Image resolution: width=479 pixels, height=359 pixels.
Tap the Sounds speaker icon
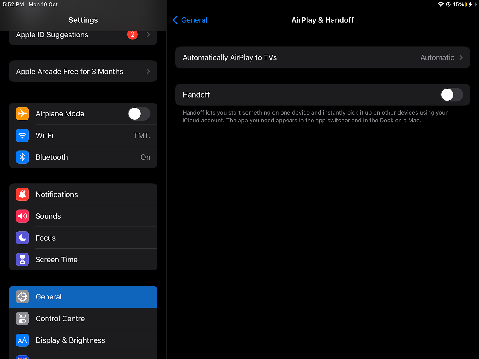tap(22, 216)
